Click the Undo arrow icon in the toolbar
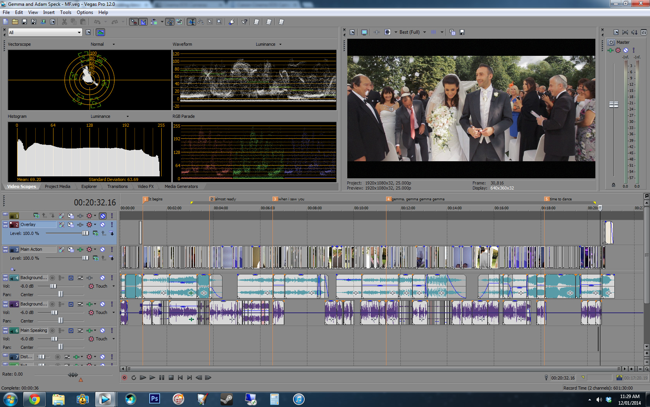 point(97,22)
